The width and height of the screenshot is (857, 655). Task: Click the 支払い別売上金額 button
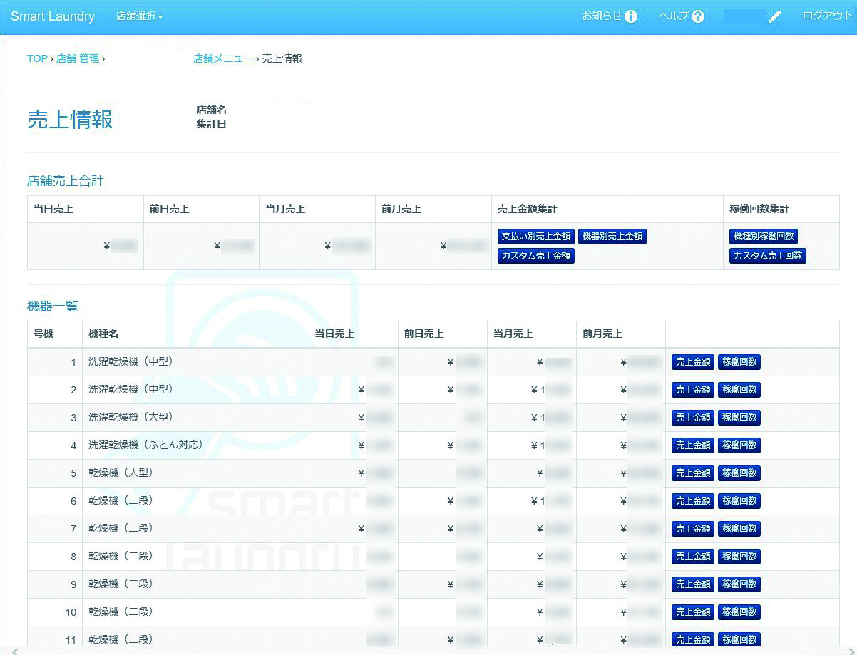pos(536,237)
